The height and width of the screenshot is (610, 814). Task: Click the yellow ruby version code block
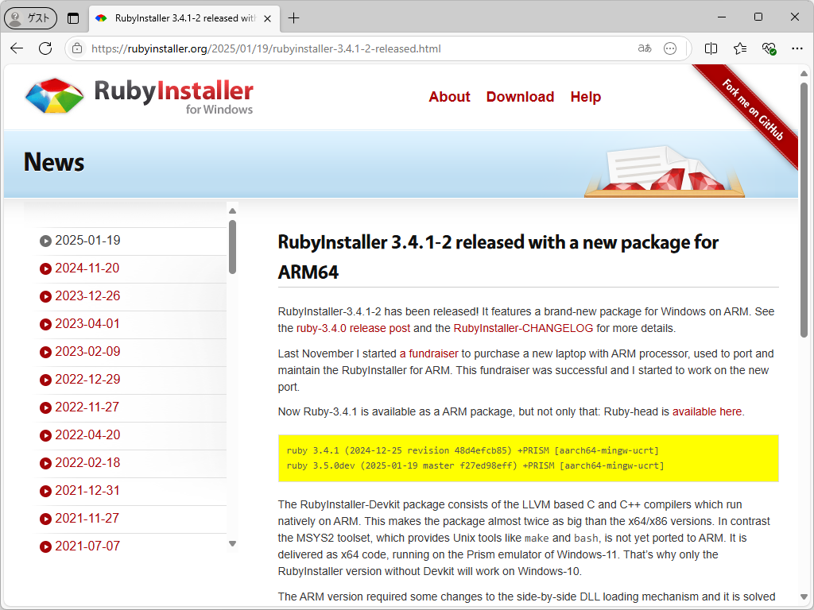pyautogui.click(x=528, y=458)
